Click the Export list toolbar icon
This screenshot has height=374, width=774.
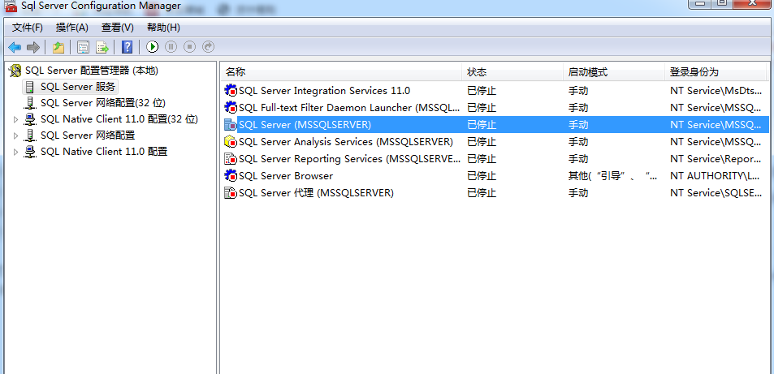[x=102, y=47]
